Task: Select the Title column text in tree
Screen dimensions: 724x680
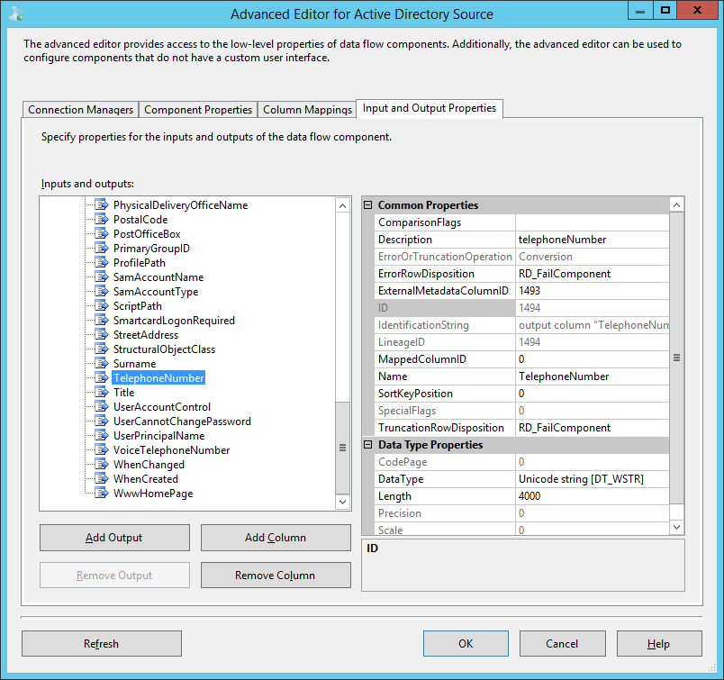Action: pos(123,393)
